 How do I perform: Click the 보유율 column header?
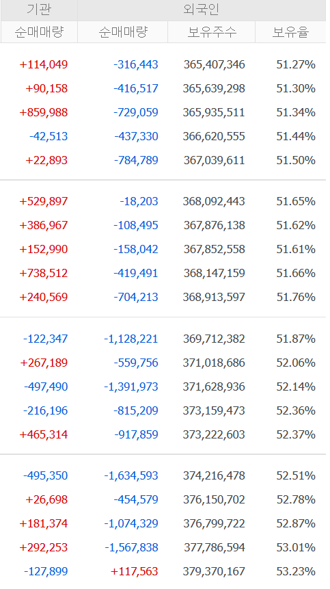point(290,32)
